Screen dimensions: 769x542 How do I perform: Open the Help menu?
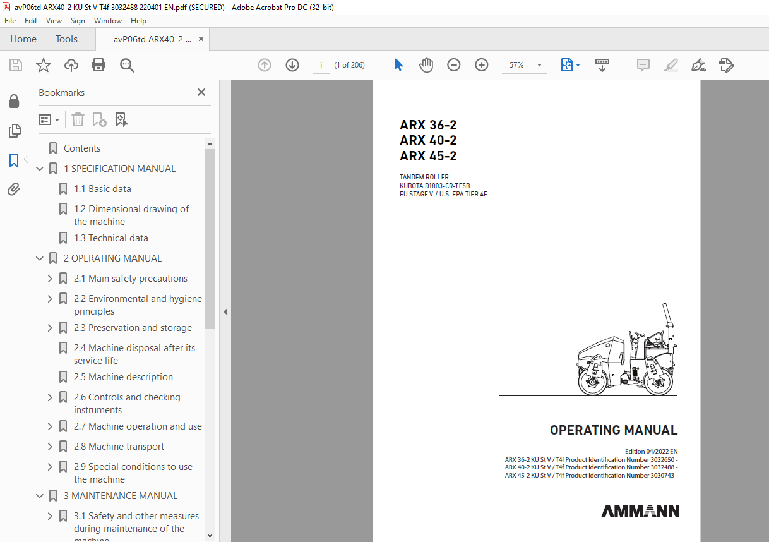(138, 21)
